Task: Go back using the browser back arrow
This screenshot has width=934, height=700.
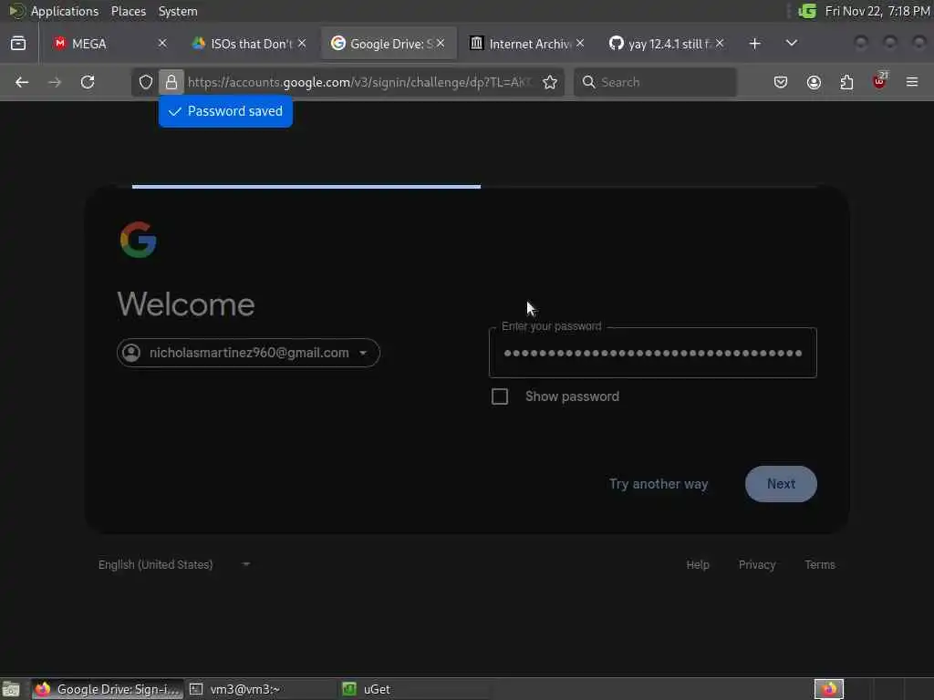Action: pyautogui.click(x=22, y=82)
